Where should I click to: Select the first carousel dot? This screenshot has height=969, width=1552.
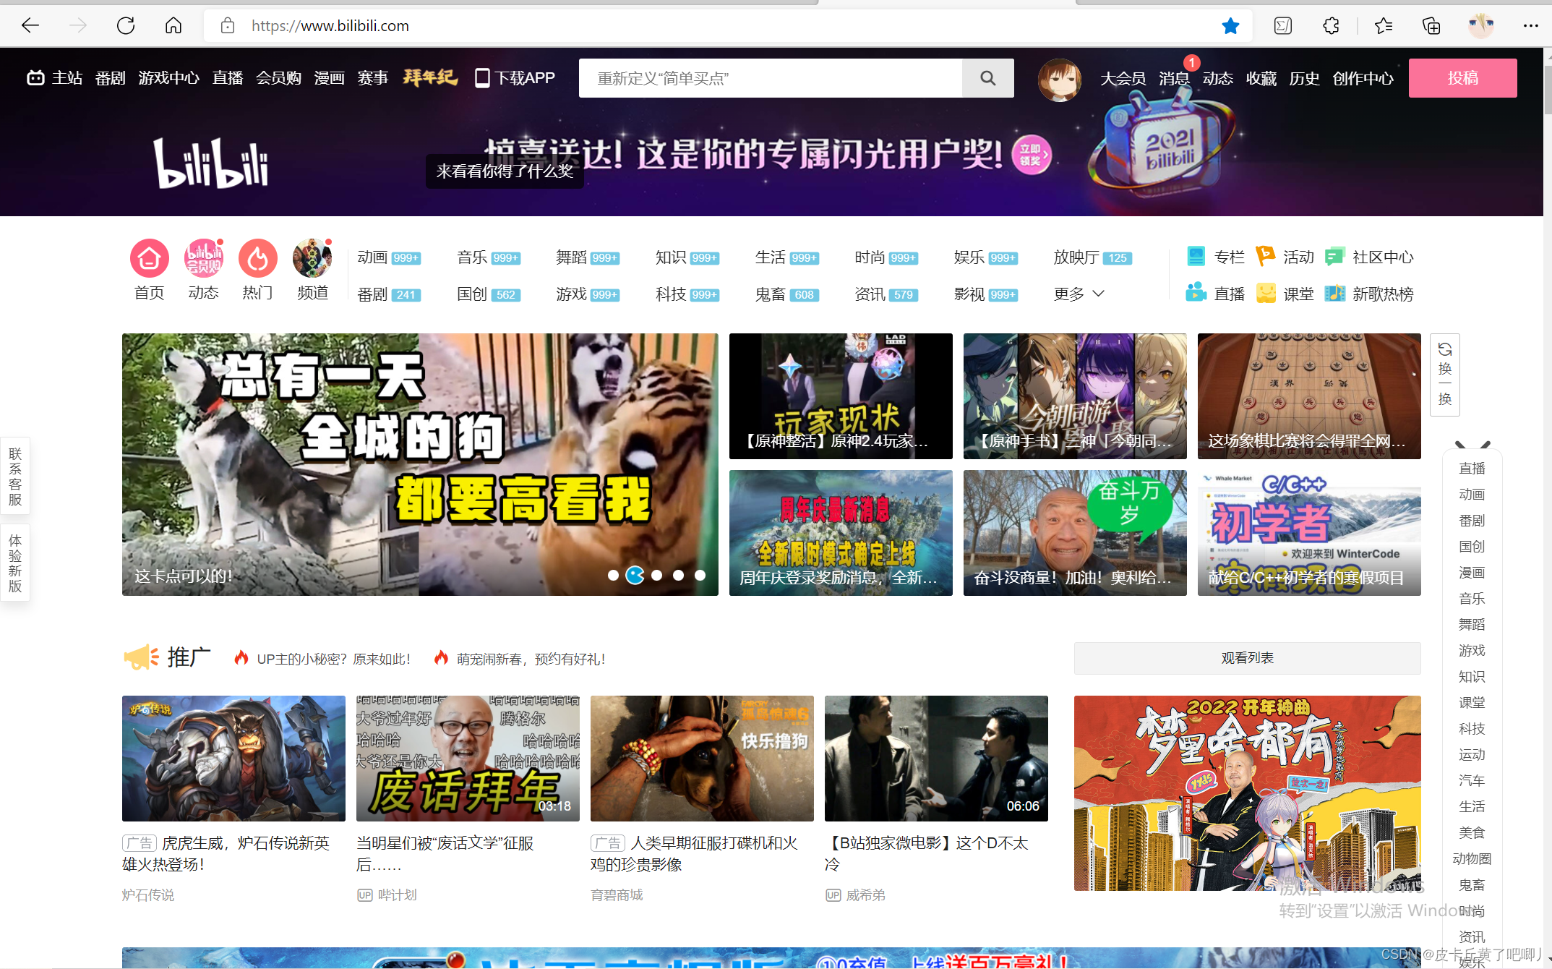click(613, 576)
